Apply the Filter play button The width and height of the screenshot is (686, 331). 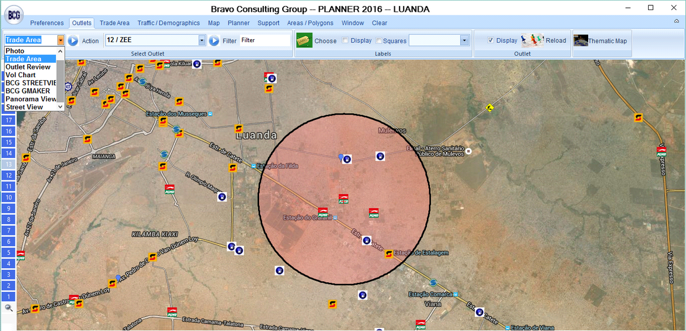(x=214, y=41)
